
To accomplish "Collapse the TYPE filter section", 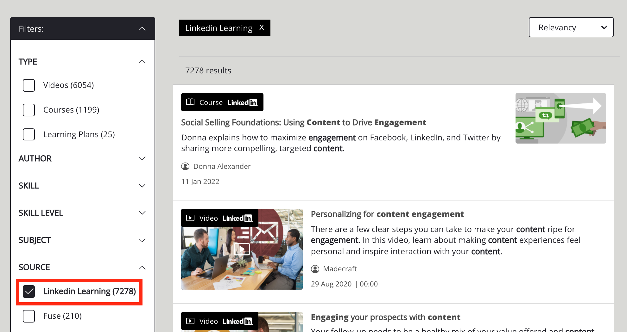I will 142,62.
